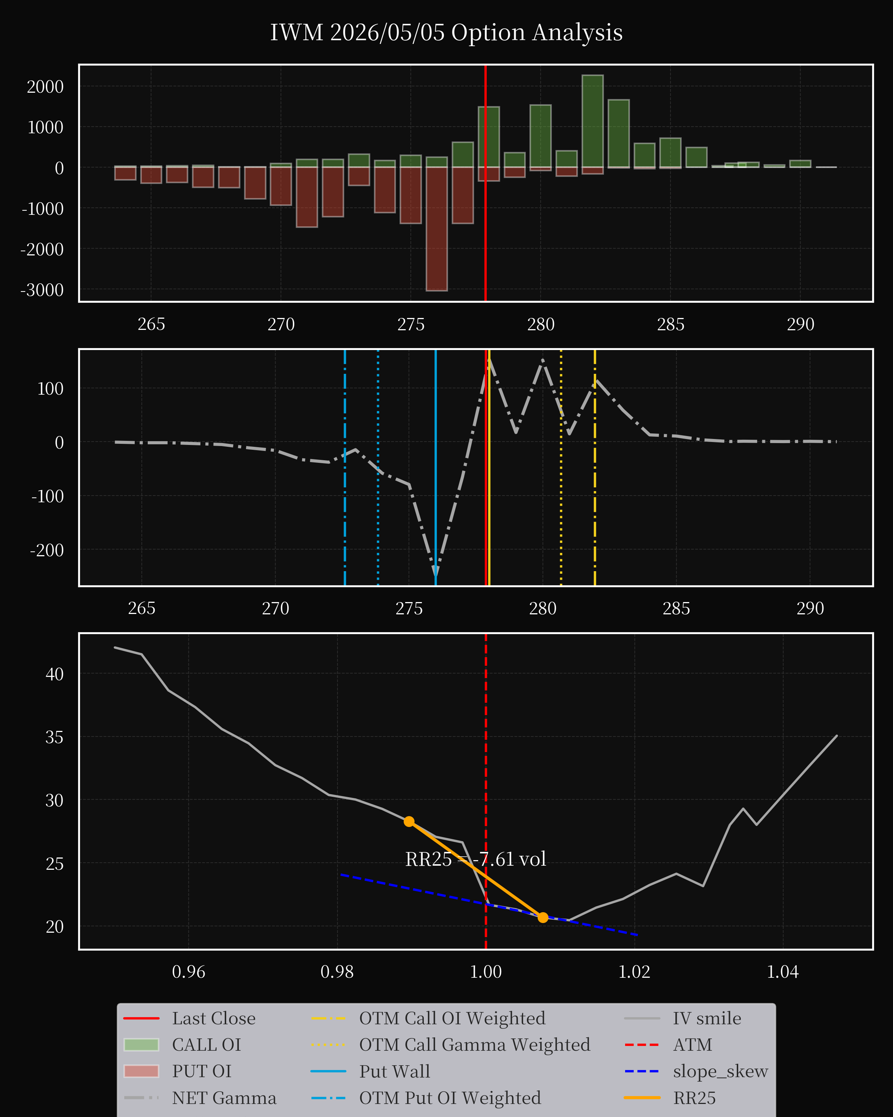Click the green call OI bar at 283
893x1117 pixels.
(619, 133)
